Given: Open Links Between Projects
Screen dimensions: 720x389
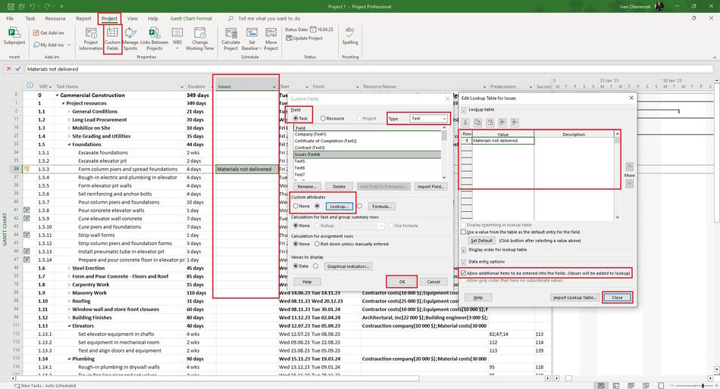Looking at the screenshot, I should point(155,39).
